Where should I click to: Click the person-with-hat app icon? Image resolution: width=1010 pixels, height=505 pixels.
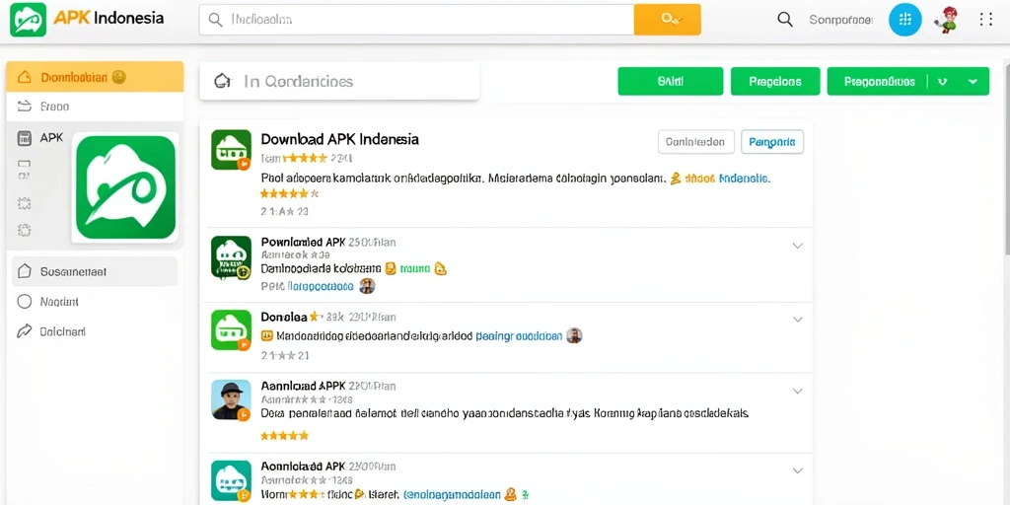click(x=231, y=399)
